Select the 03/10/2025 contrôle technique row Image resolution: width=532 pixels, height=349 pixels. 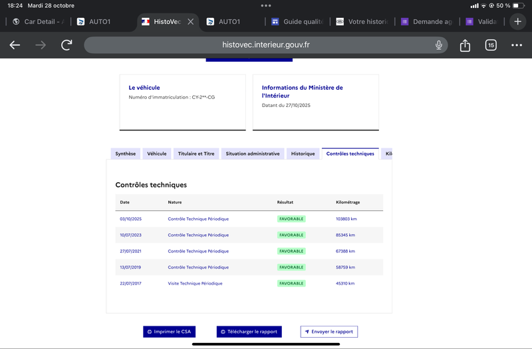click(x=249, y=219)
